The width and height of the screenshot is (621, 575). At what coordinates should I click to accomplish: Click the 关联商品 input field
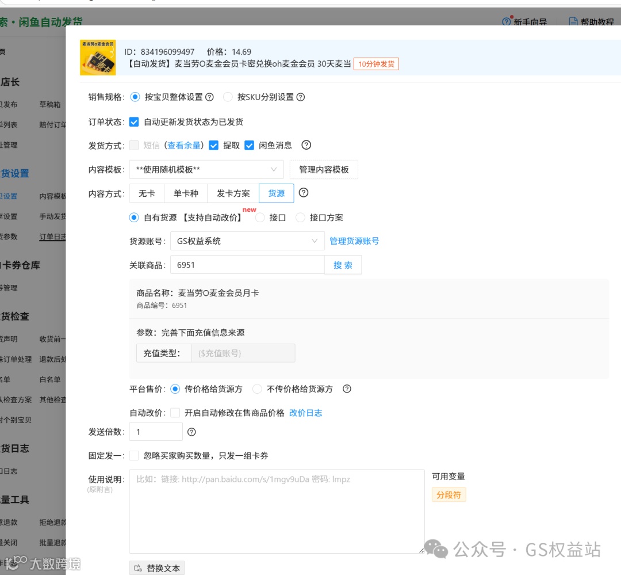247,265
